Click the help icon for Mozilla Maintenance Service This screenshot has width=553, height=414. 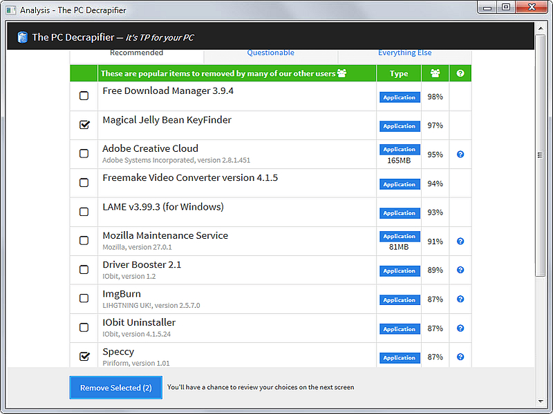pos(460,241)
